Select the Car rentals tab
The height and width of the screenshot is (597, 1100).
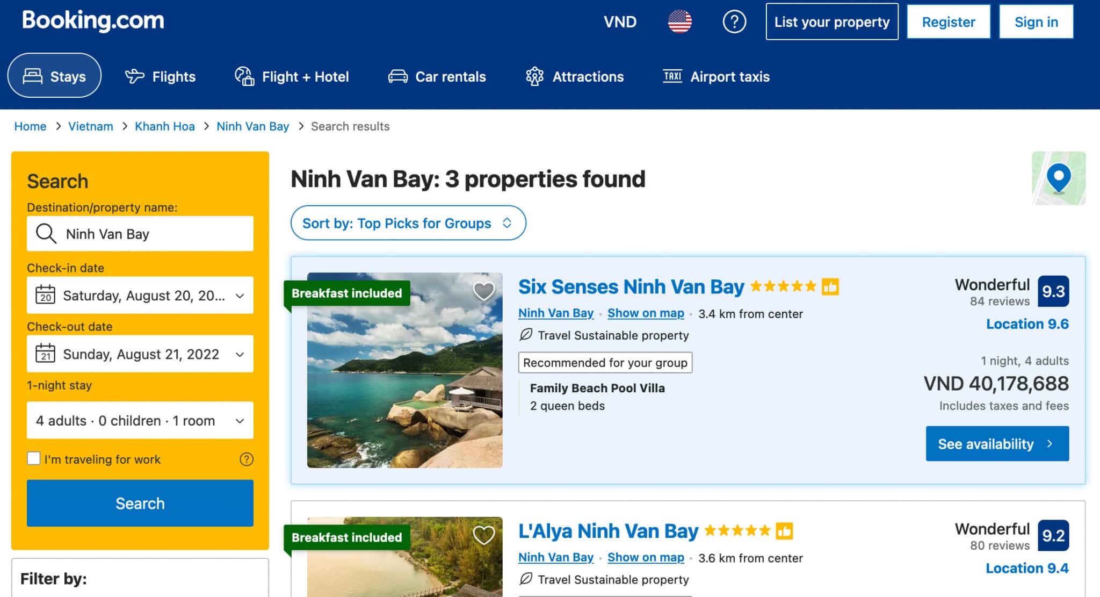(437, 76)
